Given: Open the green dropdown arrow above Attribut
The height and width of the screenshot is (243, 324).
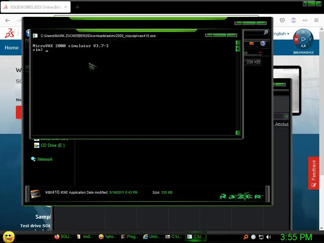Looking at the screenshot, I should coord(287,116).
